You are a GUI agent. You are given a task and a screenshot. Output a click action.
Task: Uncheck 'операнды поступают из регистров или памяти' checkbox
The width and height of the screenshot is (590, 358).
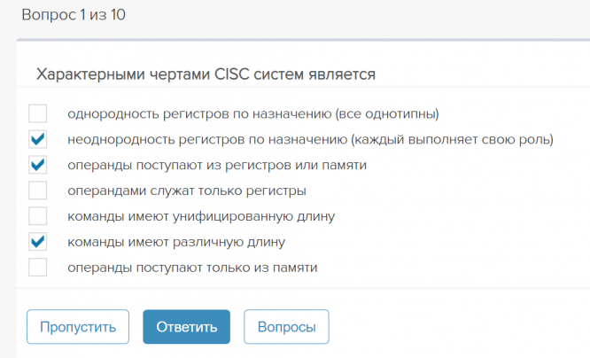pyautogui.click(x=37, y=165)
